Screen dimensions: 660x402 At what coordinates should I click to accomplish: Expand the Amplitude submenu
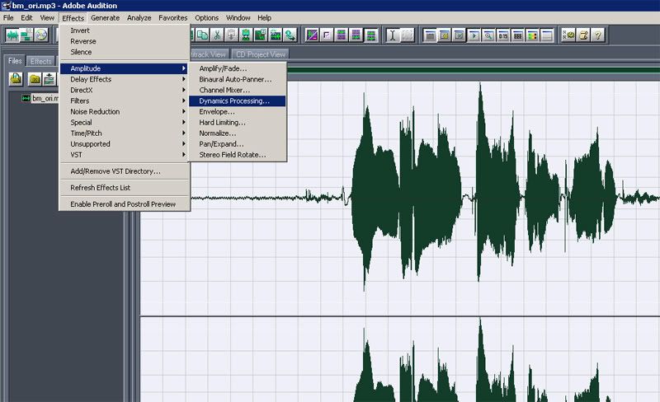124,68
